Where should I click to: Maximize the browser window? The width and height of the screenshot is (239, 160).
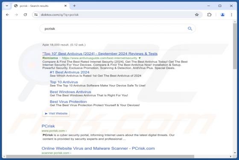pyautogui.click(x=220, y=6)
